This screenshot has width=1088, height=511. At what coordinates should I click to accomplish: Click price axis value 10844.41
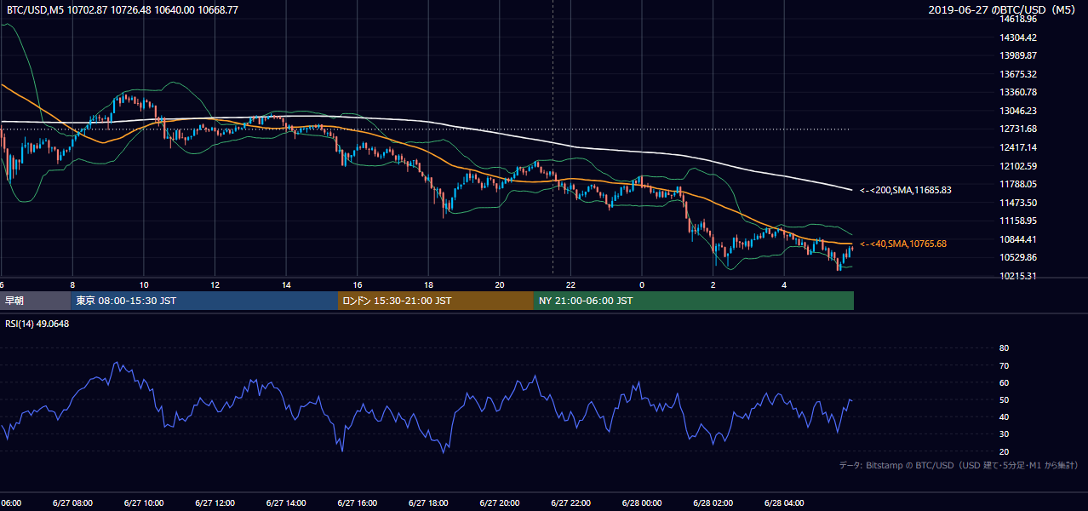1019,239
